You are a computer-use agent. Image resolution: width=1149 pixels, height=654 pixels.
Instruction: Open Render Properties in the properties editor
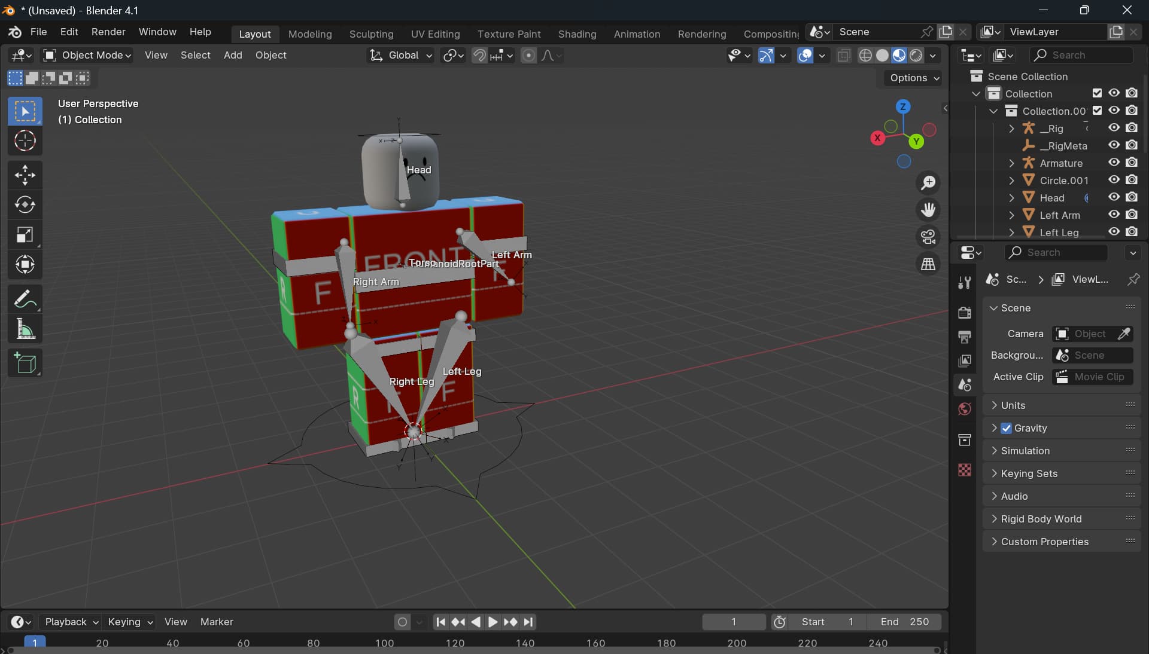964,313
